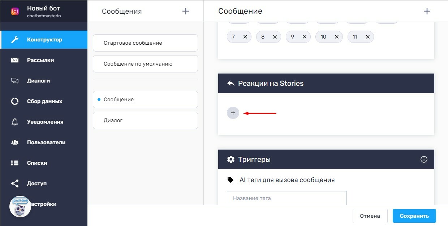The image size is (448, 226).
Task: Select Стартовое сообщение item
Action: pos(145,43)
